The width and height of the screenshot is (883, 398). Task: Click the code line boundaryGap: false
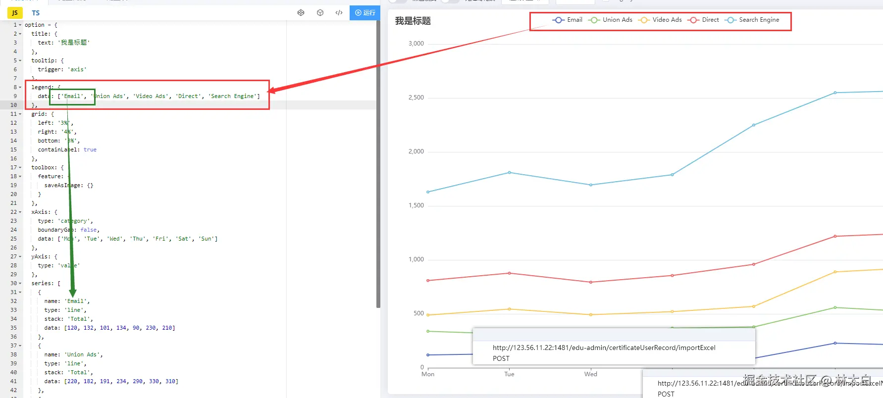(x=69, y=230)
